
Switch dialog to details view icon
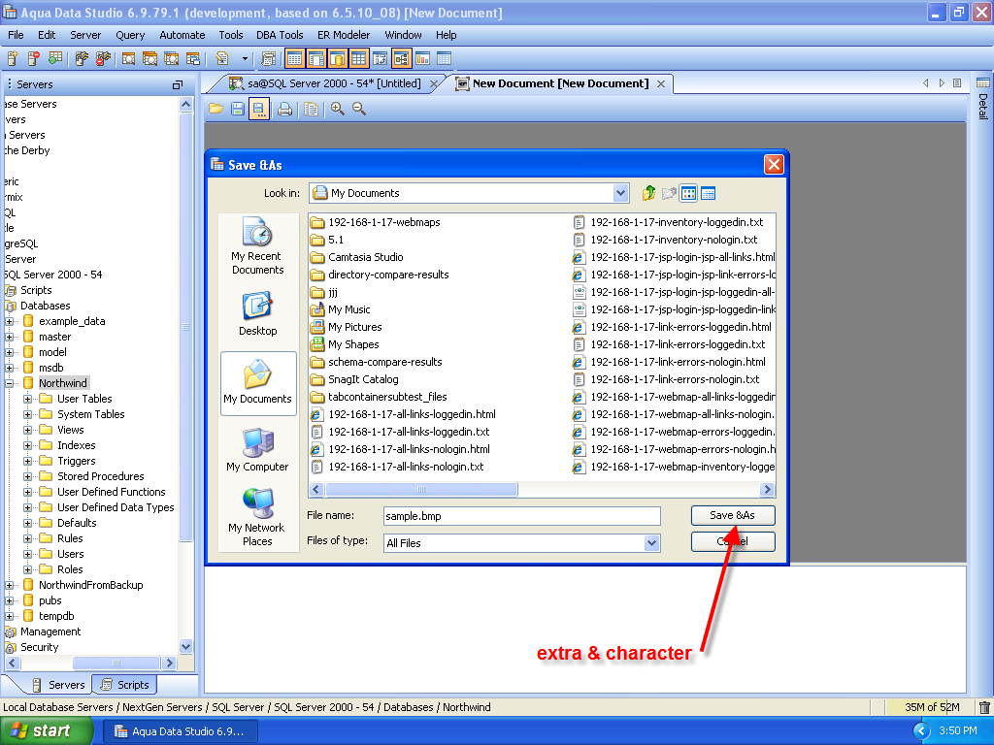tap(708, 193)
